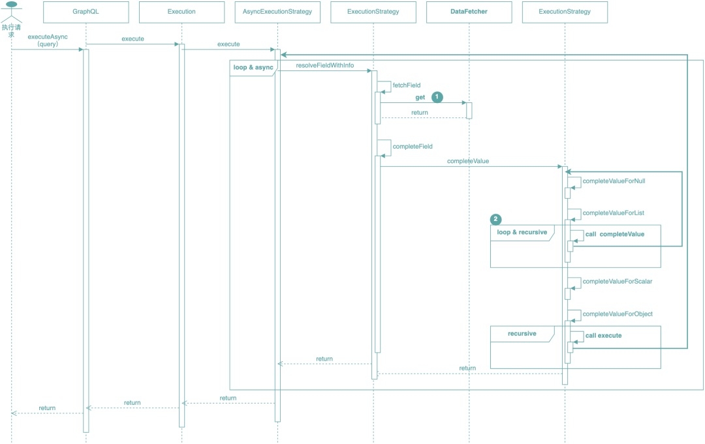Click the numbered circle 2 marker
Image resolution: width=705 pixels, height=444 pixels.
[x=496, y=219]
